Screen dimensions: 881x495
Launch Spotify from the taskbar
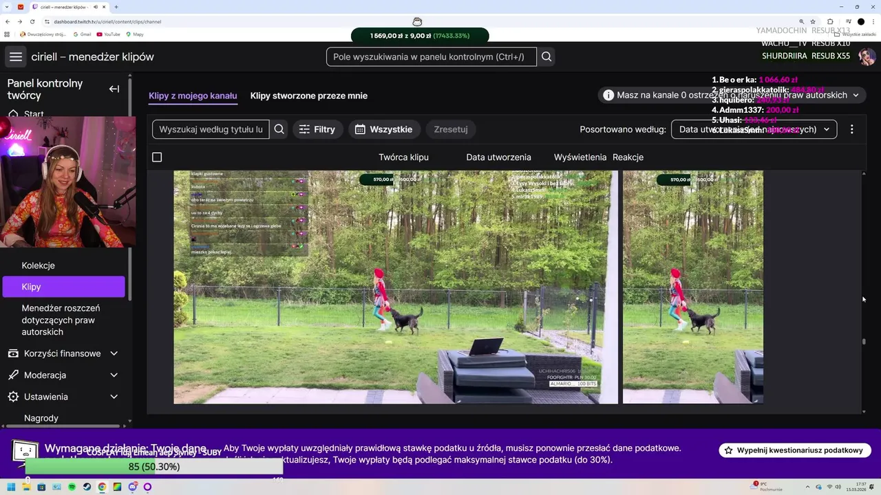pos(72,487)
